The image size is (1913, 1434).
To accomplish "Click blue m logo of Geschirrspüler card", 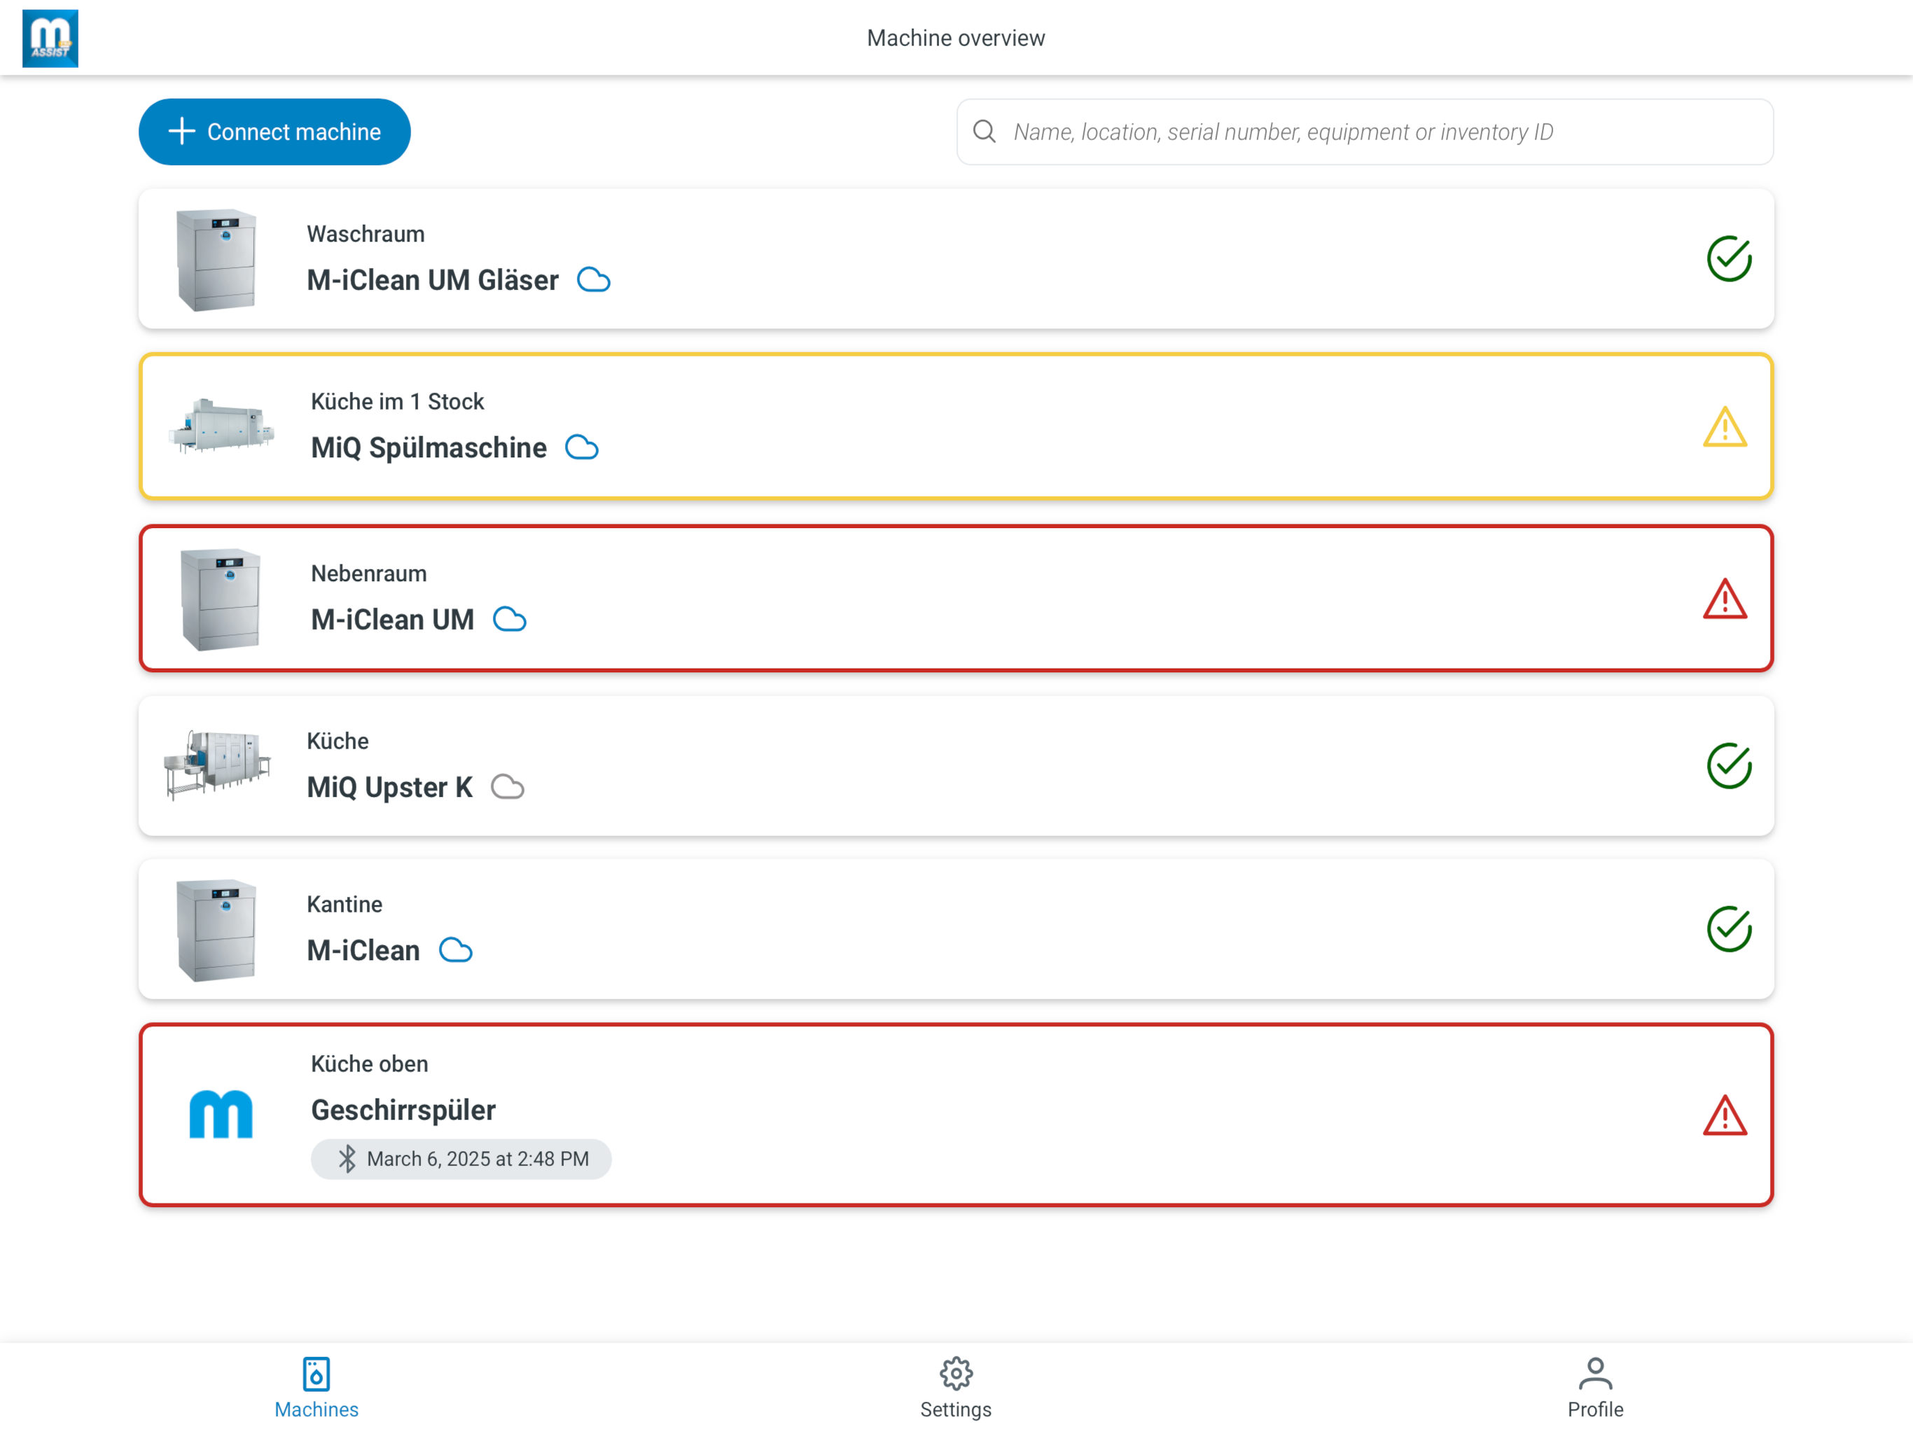I will tap(221, 1114).
